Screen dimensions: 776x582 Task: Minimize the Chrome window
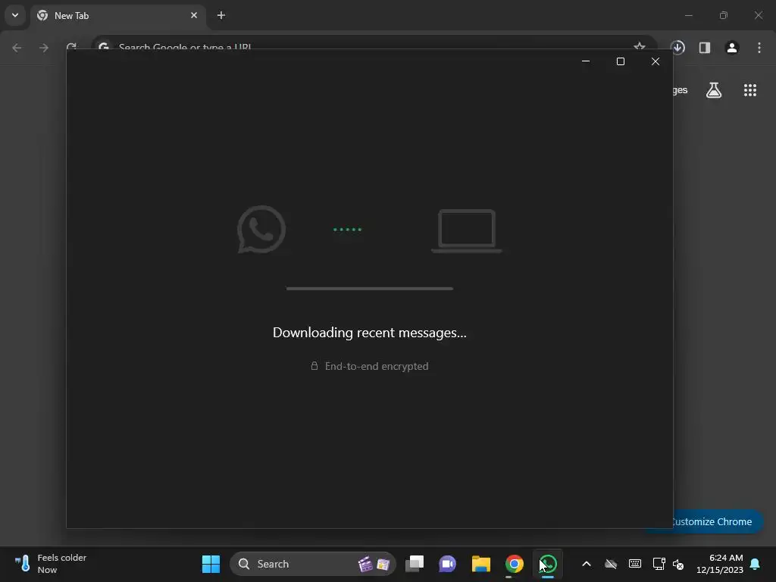pyautogui.click(x=688, y=15)
